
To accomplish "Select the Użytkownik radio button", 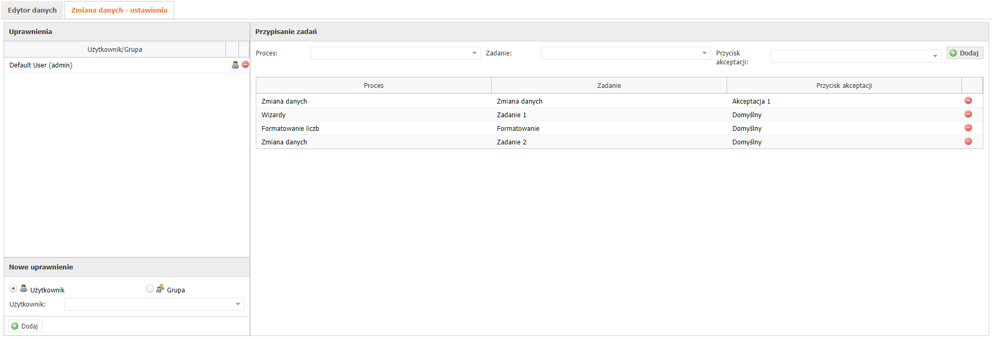I will 14,289.
